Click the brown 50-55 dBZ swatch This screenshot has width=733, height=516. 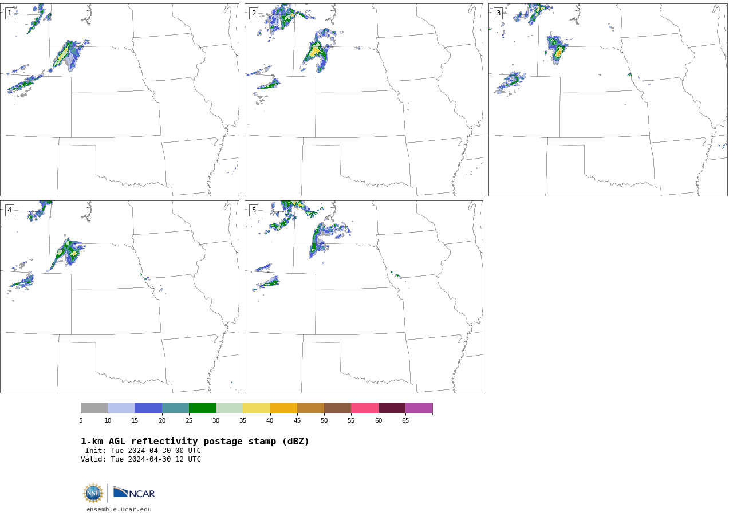click(337, 408)
